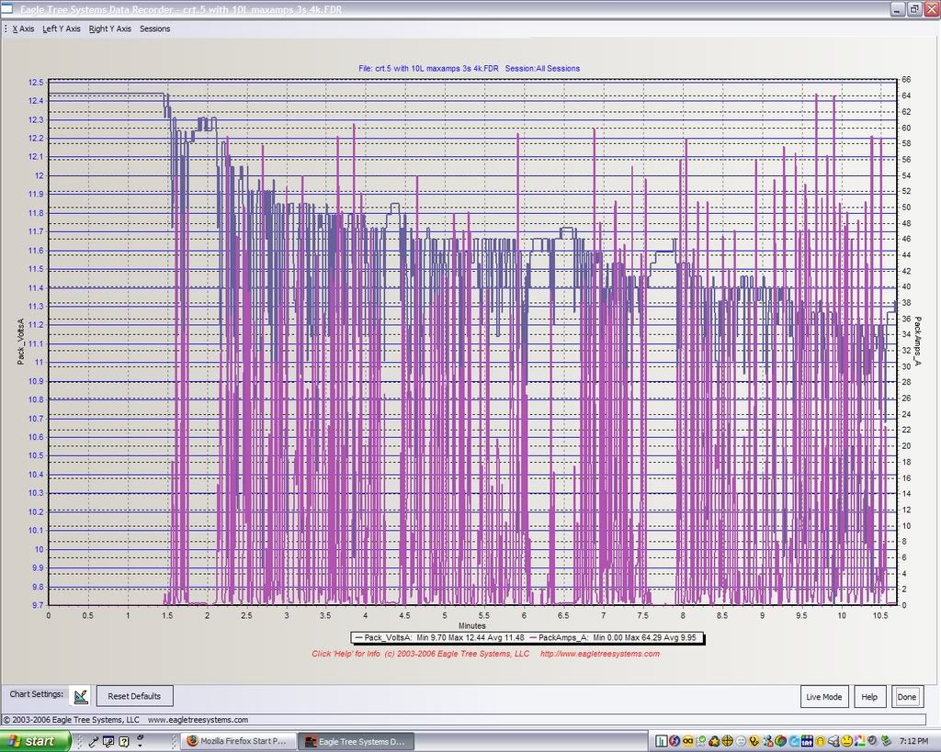Click the application icon in the title bar

8,8
